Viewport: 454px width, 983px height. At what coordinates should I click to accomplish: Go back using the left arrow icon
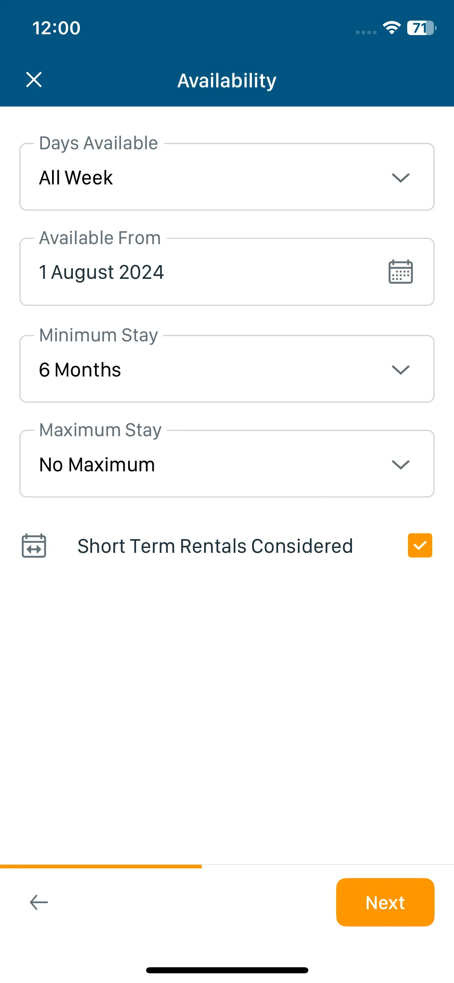pyautogui.click(x=39, y=902)
